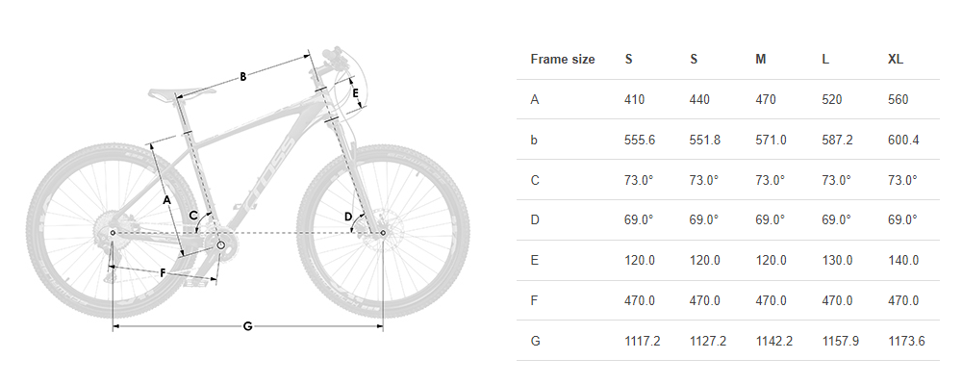This screenshot has width=962, height=385.
Task: Click the E head tube label on diagram
Action: 355,93
